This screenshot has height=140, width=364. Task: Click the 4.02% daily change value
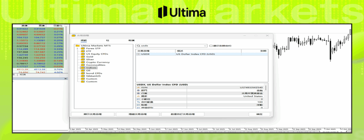[x=58, y=72]
